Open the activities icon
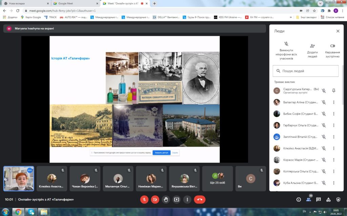Screen dimensions: 347x216 328,199
